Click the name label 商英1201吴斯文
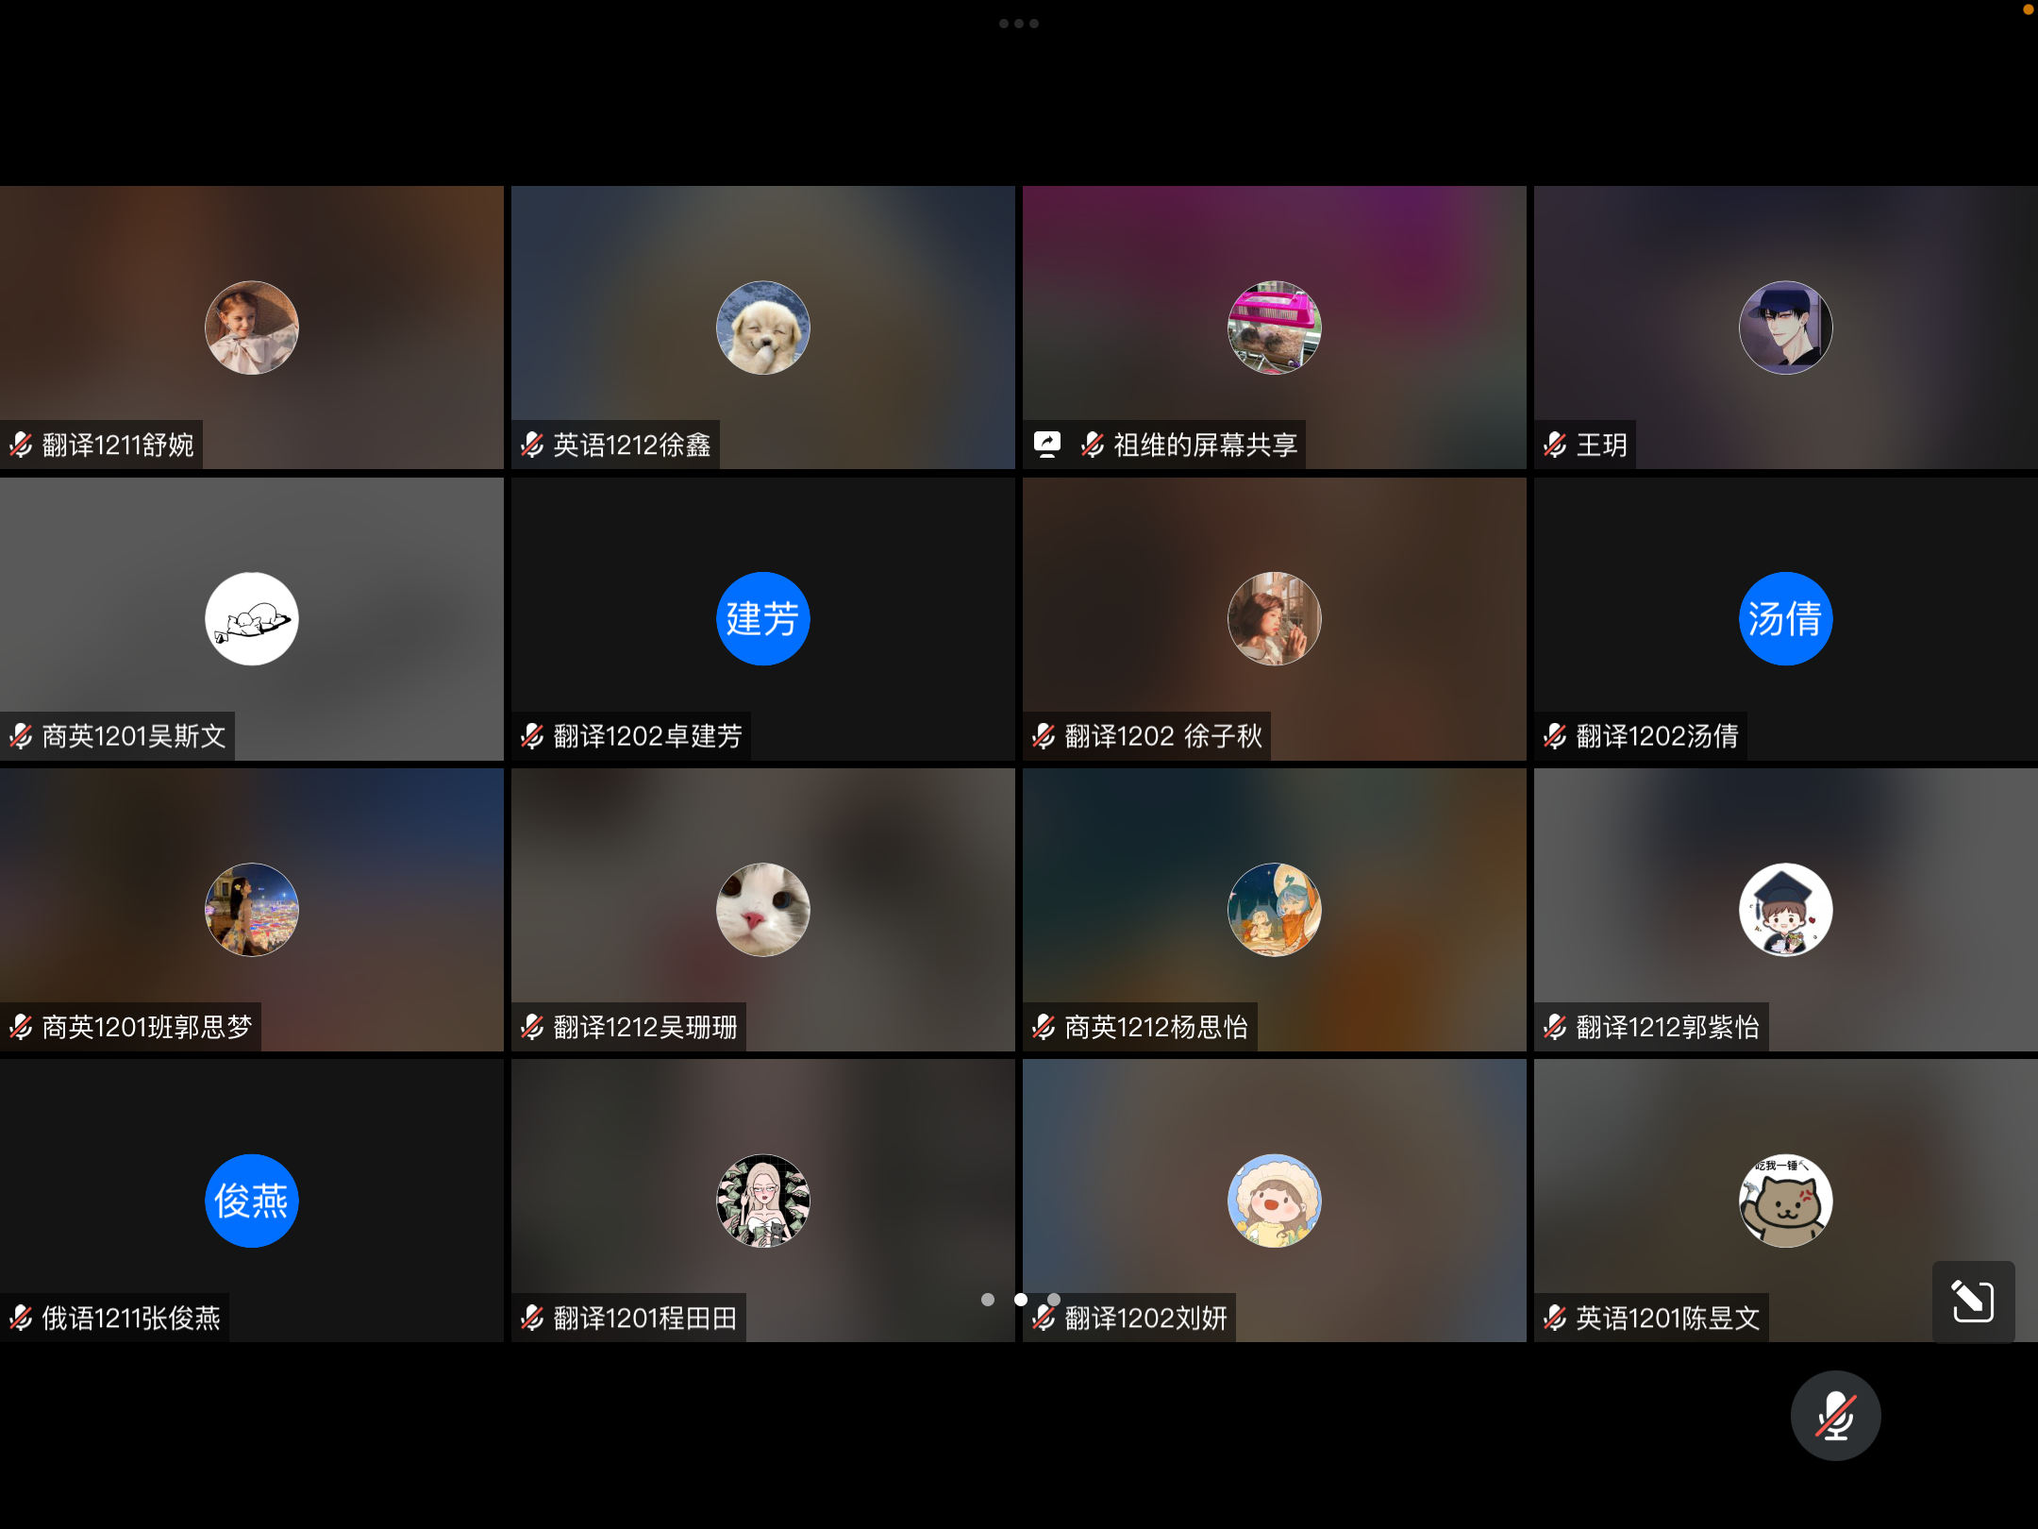Image resolution: width=2038 pixels, height=1529 pixels. point(133,736)
